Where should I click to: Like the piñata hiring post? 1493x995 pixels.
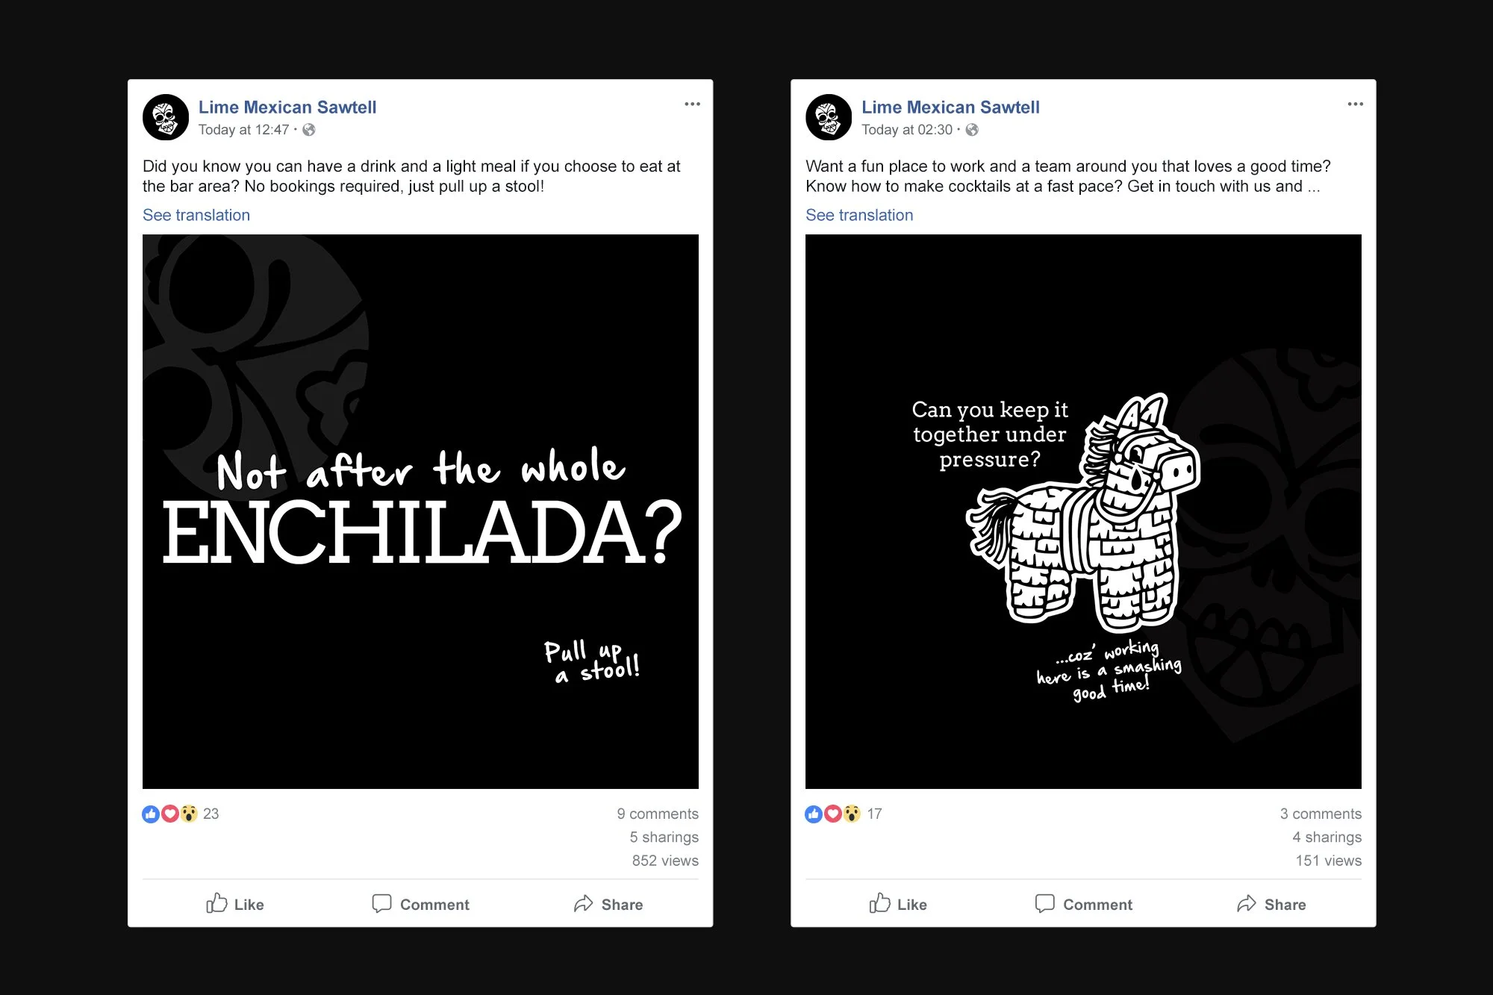coord(898,904)
